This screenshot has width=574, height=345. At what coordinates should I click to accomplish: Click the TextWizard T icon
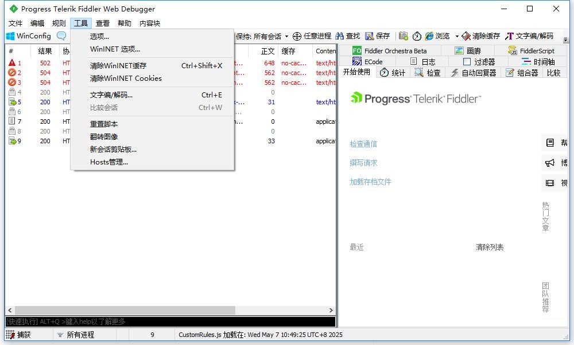(509, 36)
